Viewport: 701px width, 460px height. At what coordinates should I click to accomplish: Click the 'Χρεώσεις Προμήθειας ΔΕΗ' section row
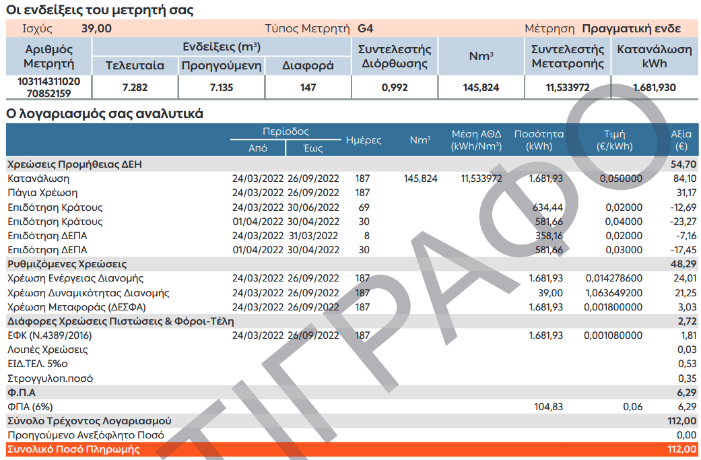tap(352, 164)
